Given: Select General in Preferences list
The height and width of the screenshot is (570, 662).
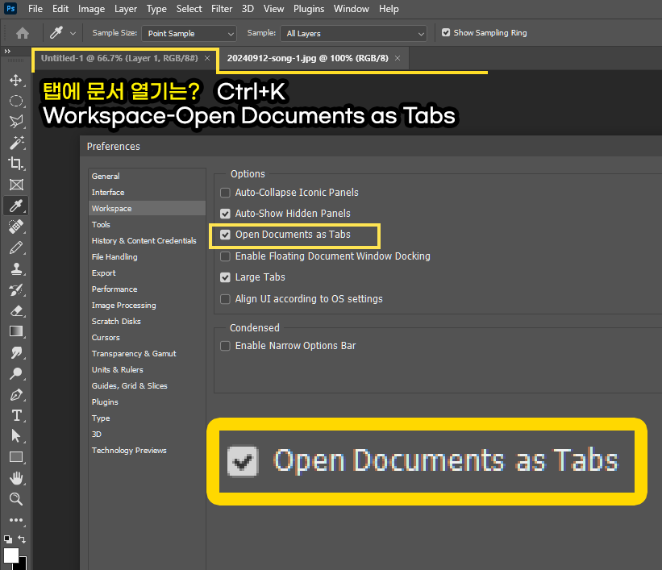Looking at the screenshot, I should (x=106, y=176).
